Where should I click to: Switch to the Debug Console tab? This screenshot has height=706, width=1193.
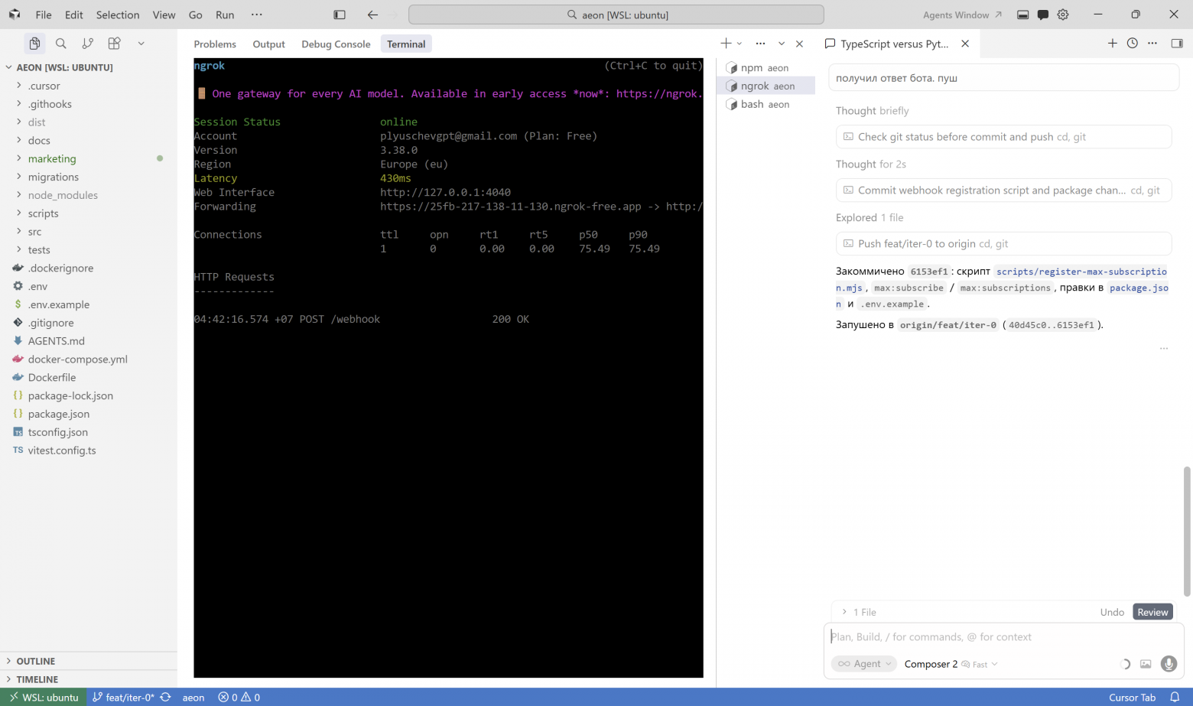pyautogui.click(x=336, y=44)
